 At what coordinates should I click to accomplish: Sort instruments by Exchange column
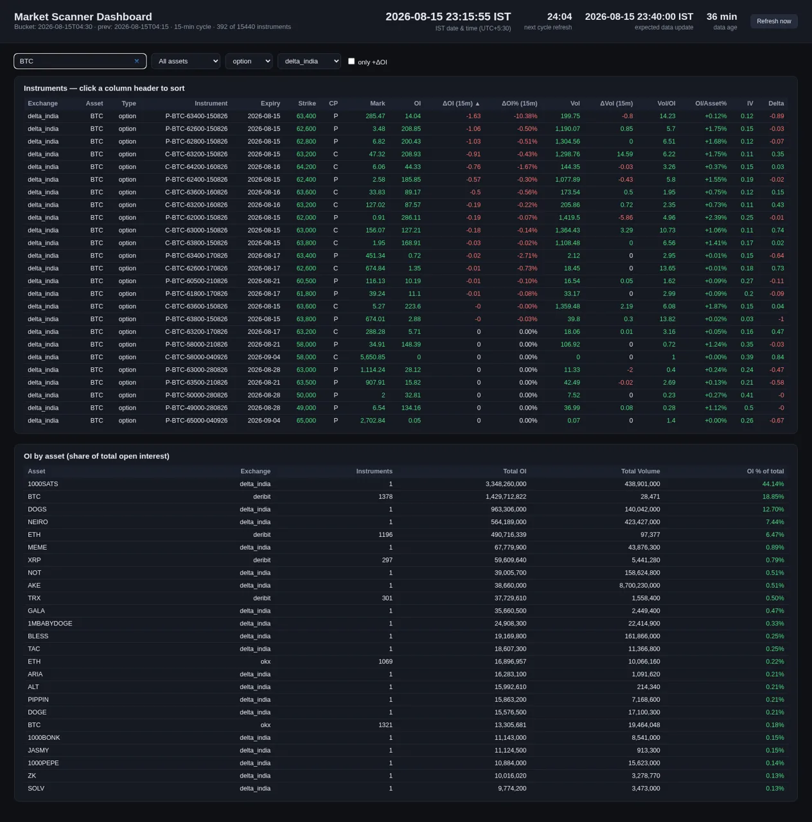[42, 103]
